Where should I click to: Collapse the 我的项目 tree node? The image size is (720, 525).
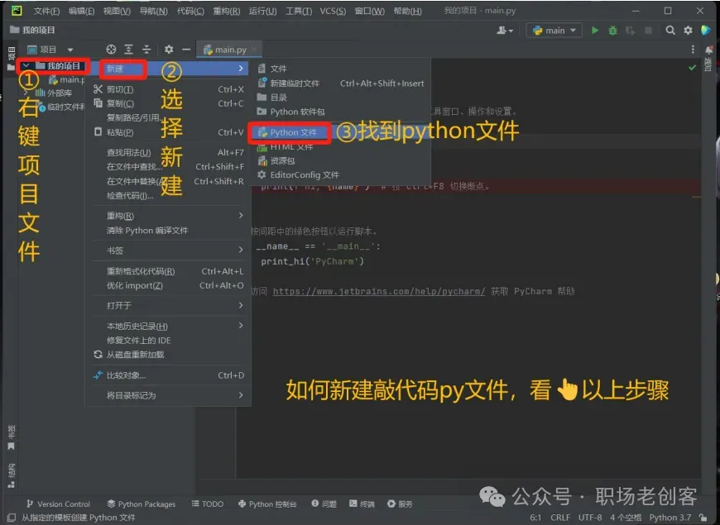[26, 65]
